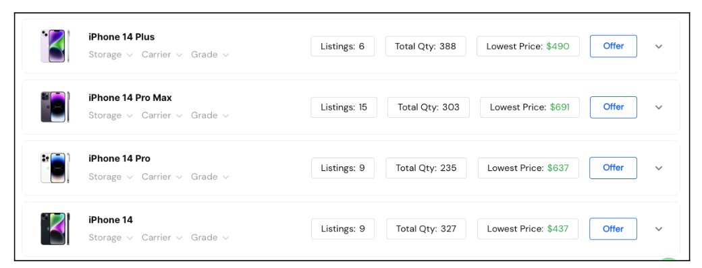Make an Offer on iPhone 14 Pro
This screenshot has width=702, height=268.
pos(614,168)
